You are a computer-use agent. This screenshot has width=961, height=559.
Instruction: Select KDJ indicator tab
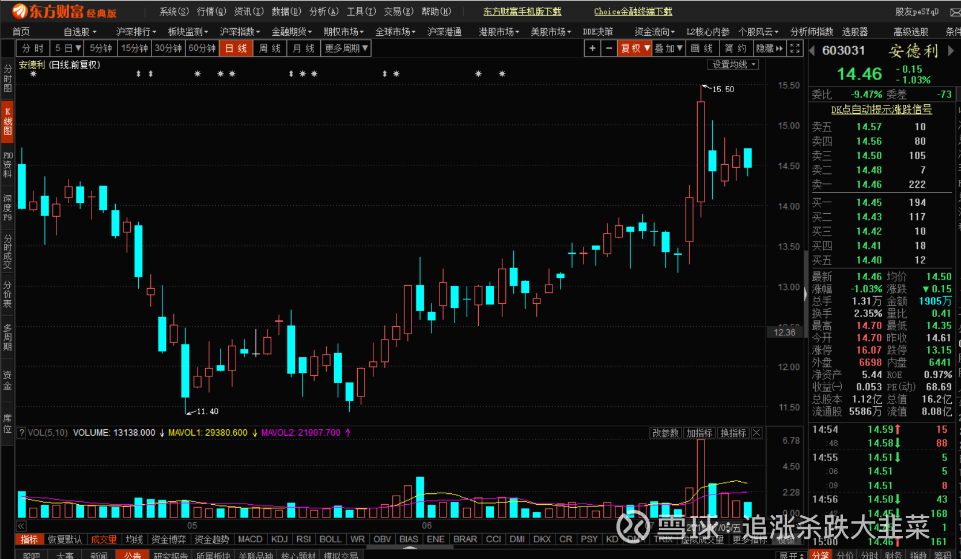[279, 539]
